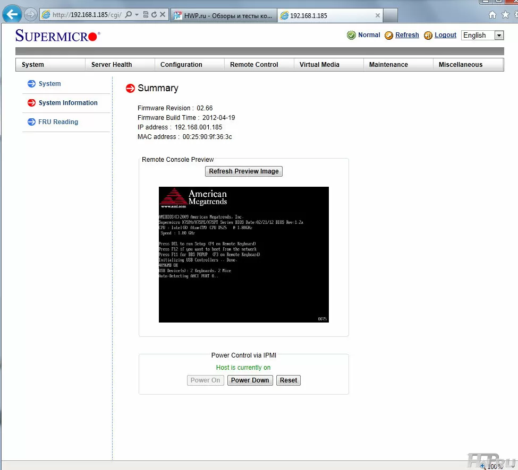Click the blue arrow icon beside sidebar System
Image resolution: width=518 pixels, height=470 pixels.
(31, 84)
